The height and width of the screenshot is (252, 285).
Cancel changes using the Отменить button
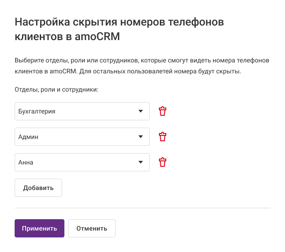coord(91,228)
